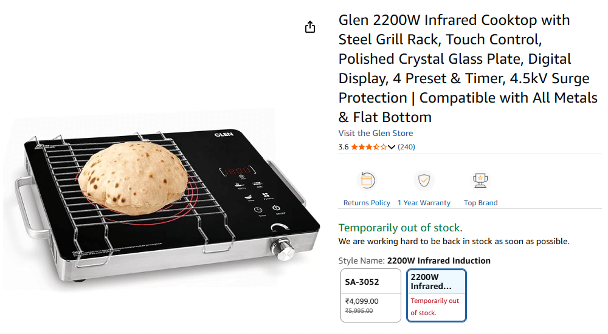Click the green Temporarily out of stock heading
This screenshot has height=334, width=608.
(x=400, y=228)
